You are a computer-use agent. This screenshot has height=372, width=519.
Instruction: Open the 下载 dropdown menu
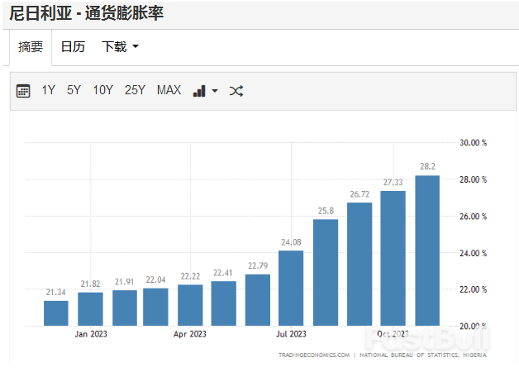pos(120,46)
